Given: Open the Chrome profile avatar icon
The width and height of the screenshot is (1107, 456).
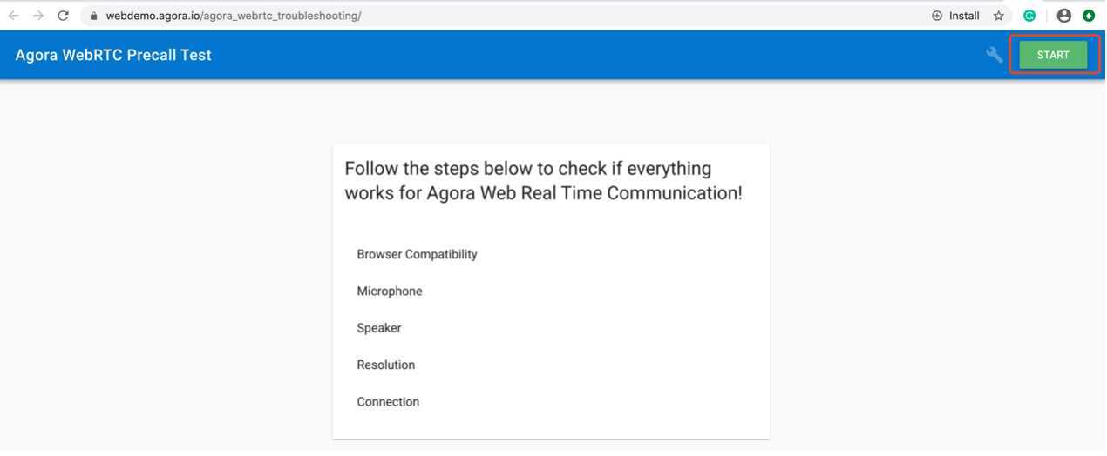Looking at the screenshot, I should coord(1063,16).
